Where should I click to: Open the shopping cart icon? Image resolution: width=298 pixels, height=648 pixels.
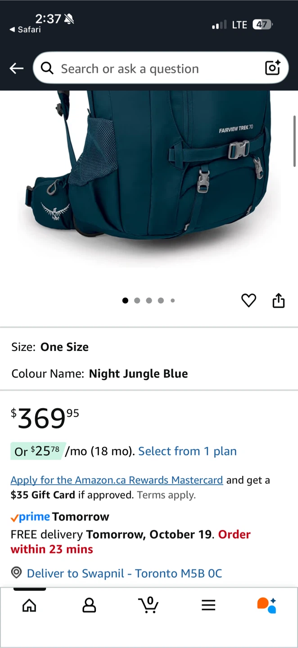tap(149, 605)
